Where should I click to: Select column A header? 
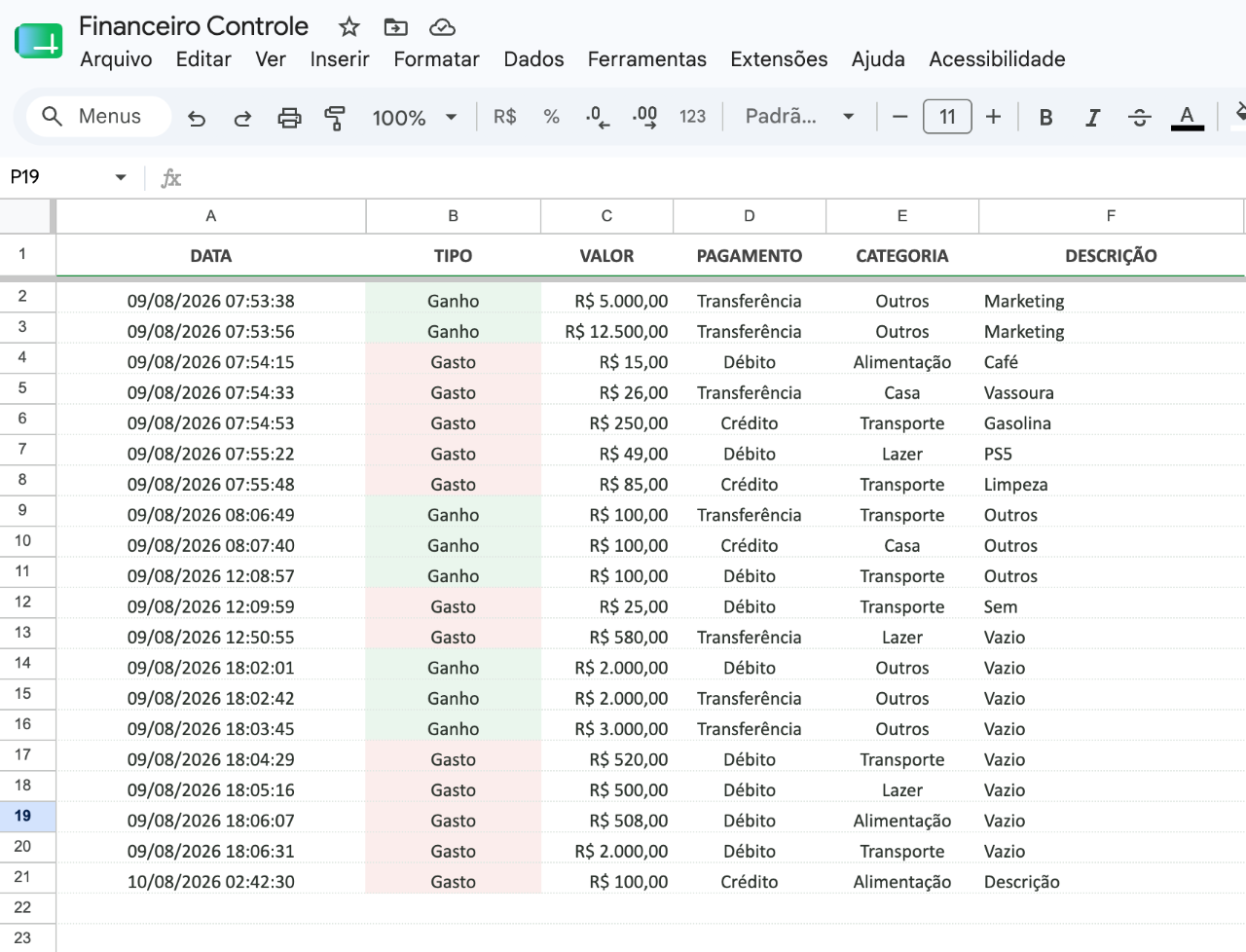211,216
